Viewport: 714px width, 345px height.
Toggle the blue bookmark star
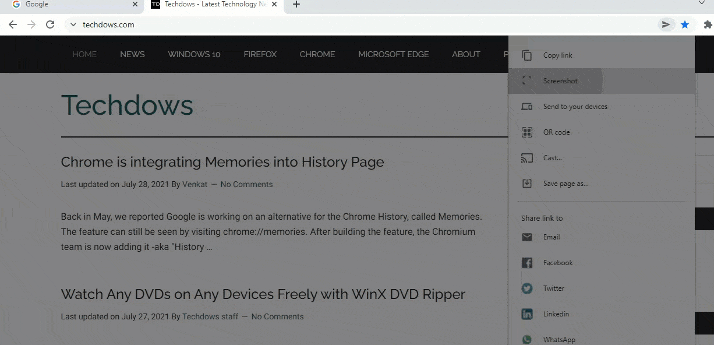(x=685, y=24)
